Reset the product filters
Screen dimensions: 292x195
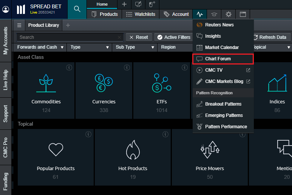[139, 37]
